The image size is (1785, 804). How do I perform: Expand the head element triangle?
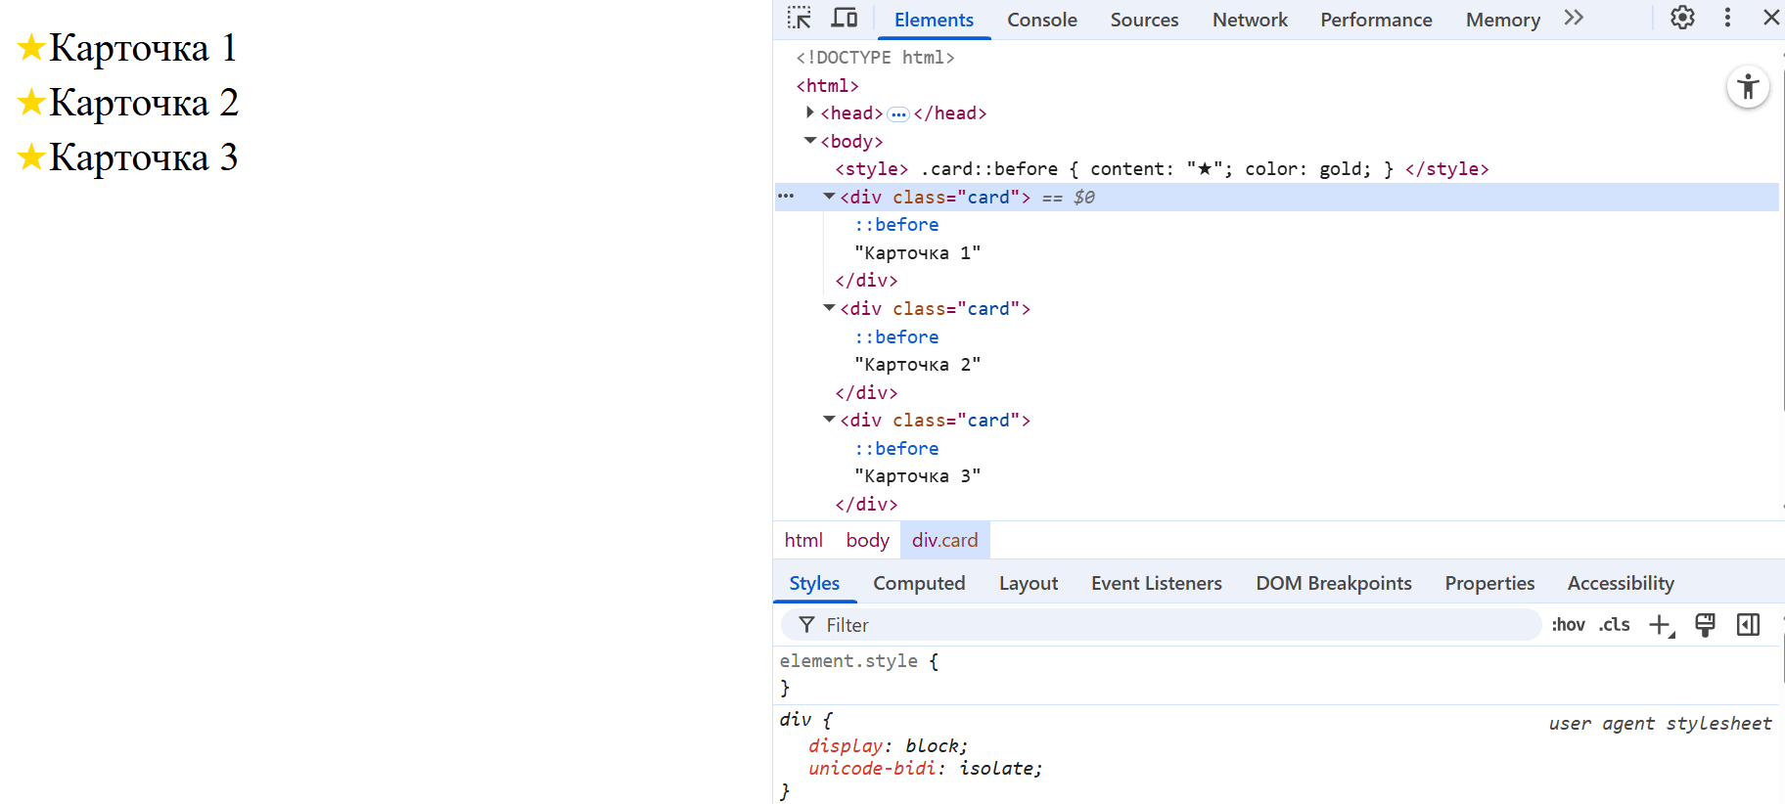810,113
